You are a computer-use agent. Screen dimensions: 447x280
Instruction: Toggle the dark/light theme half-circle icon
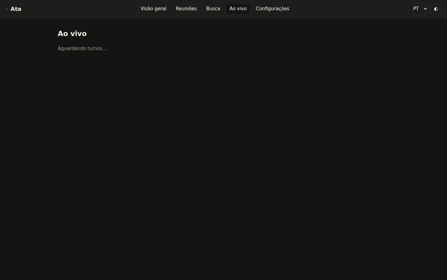[x=436, y=9]
